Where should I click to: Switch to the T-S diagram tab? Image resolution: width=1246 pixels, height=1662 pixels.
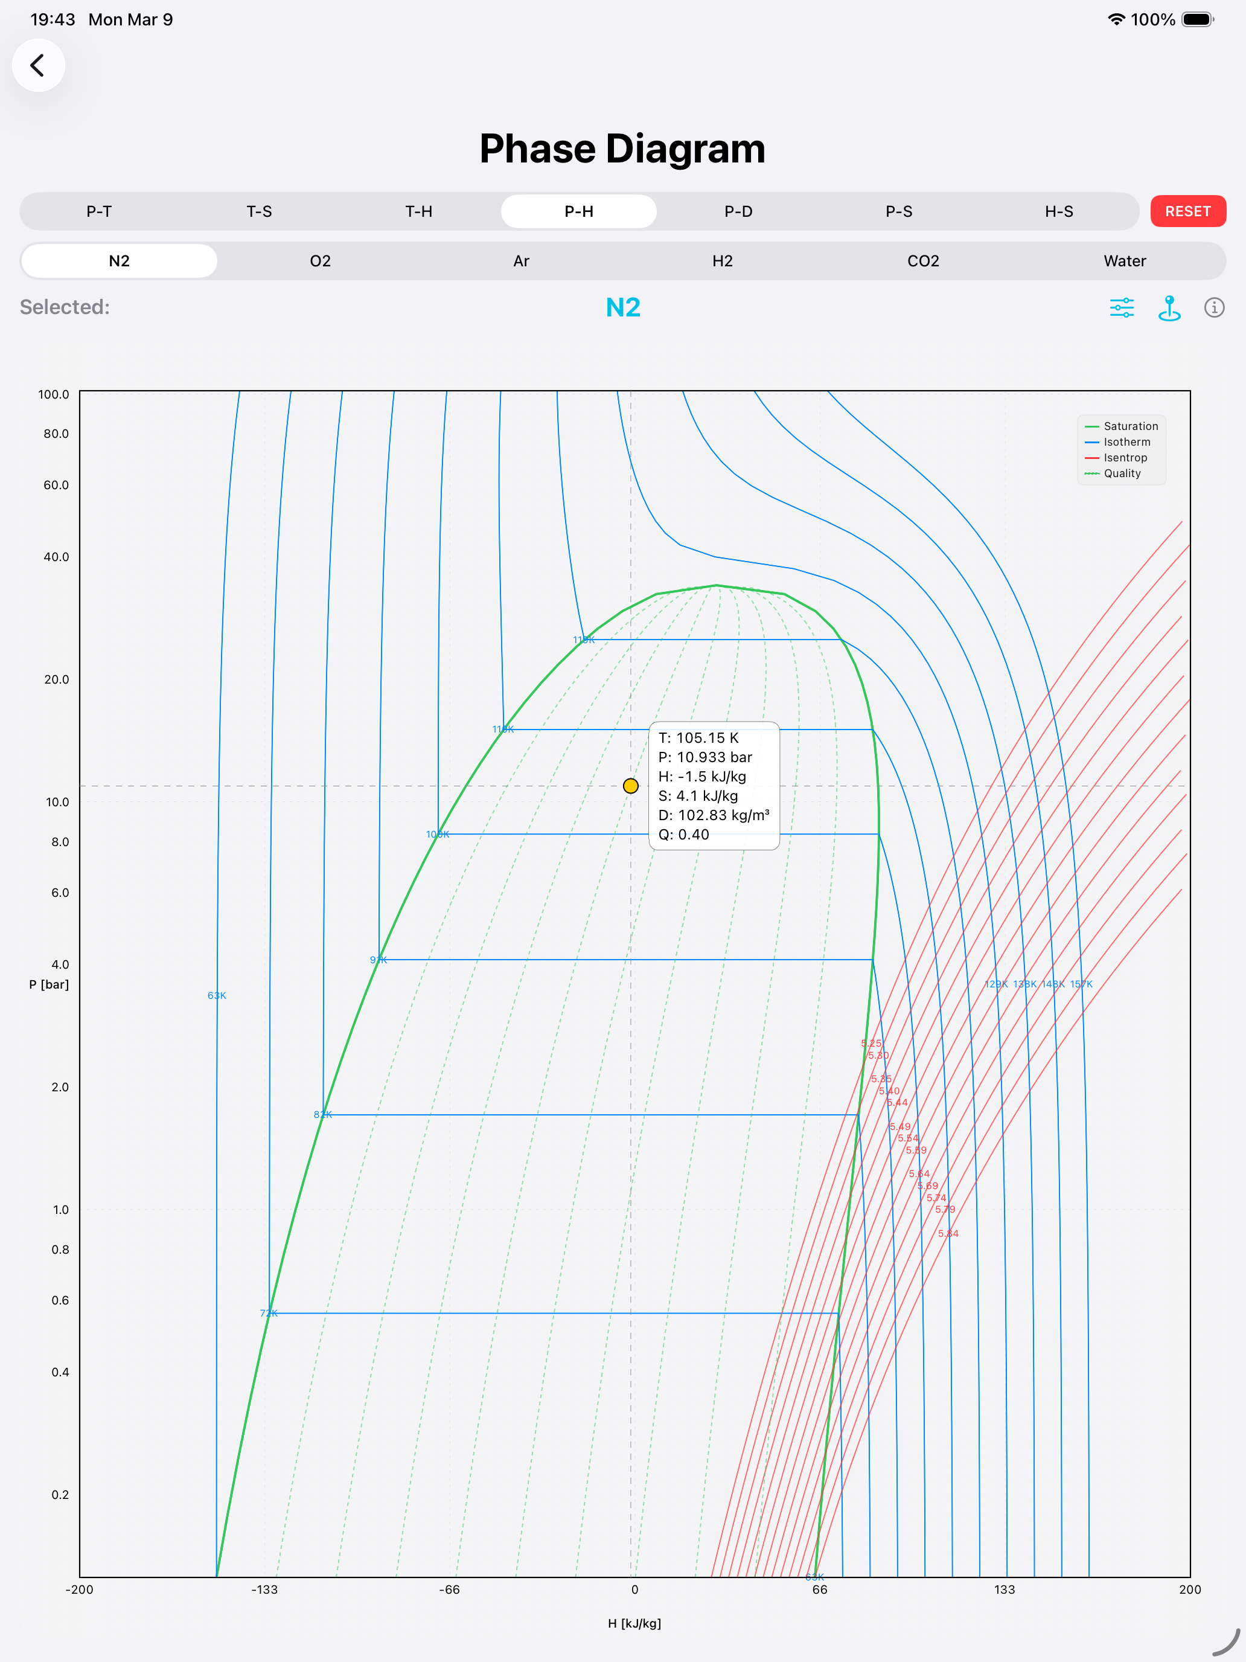pyautogui.click(x=259, y=211)
